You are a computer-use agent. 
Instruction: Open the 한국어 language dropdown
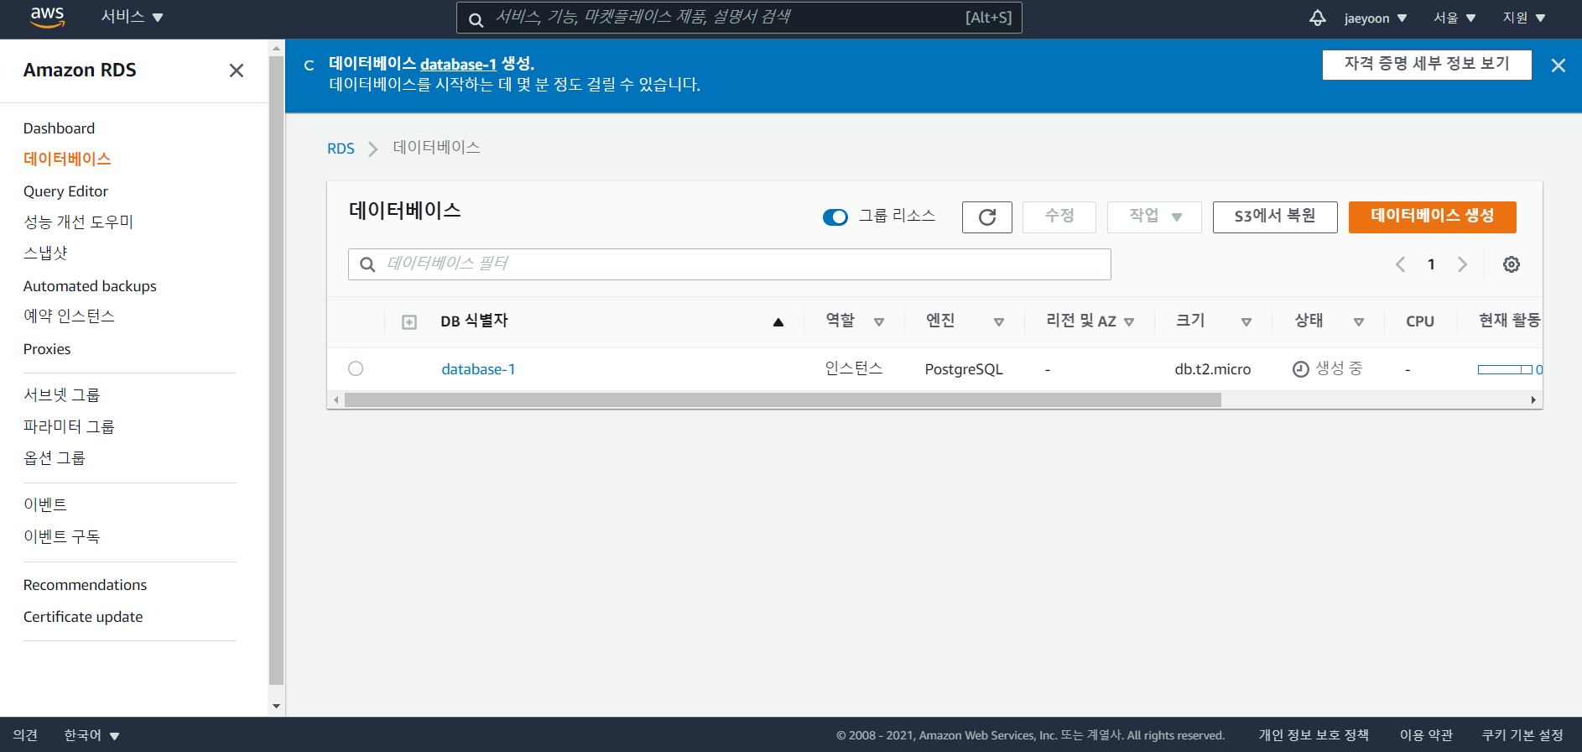coord(92,735)
